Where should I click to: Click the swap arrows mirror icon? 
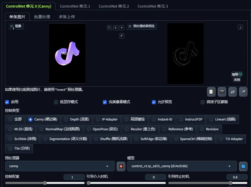(x=233, y=92)
